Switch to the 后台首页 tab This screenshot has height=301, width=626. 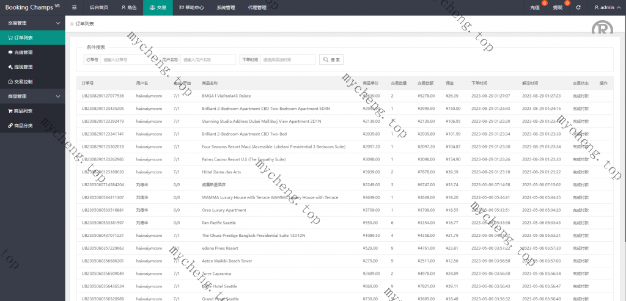(98, 7)
